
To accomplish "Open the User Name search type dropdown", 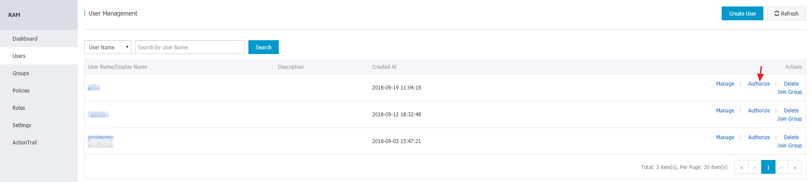I will [x=108, y=47].
